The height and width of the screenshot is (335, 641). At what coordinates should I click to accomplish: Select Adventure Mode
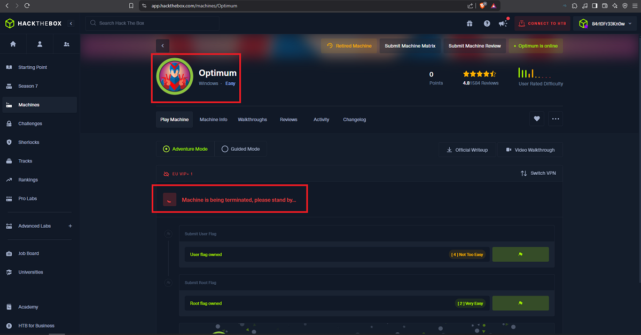(185, 149)
